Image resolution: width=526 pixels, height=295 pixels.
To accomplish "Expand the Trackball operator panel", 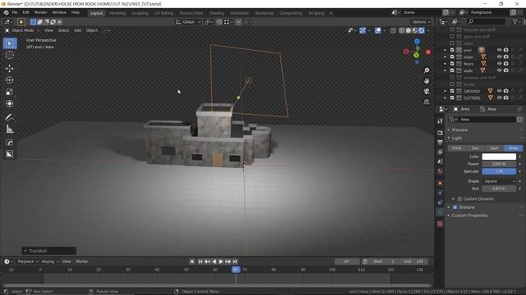I will click(49, 251).
